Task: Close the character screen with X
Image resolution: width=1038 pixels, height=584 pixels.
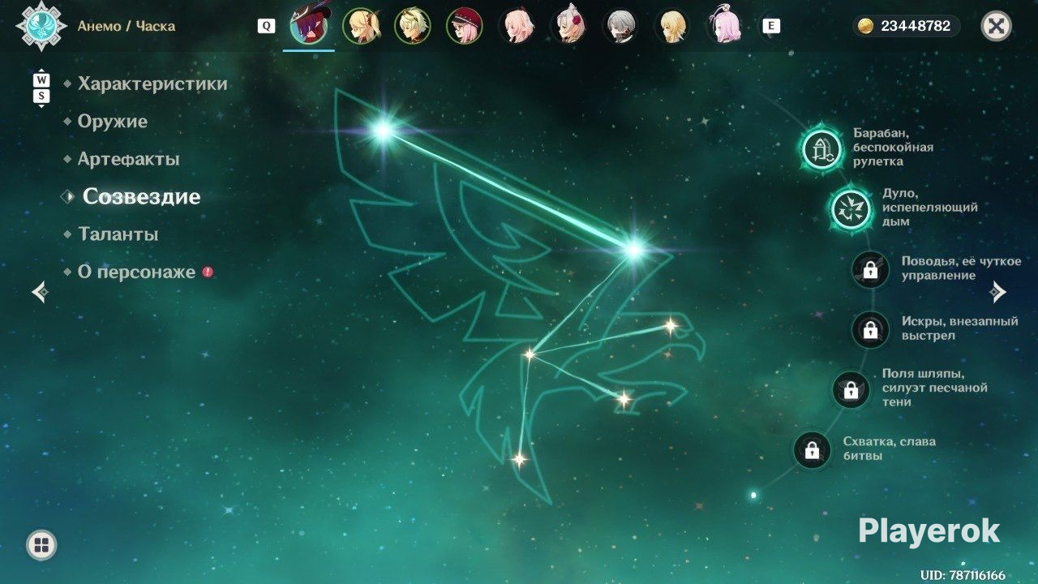Action: (x=997, y=26)
